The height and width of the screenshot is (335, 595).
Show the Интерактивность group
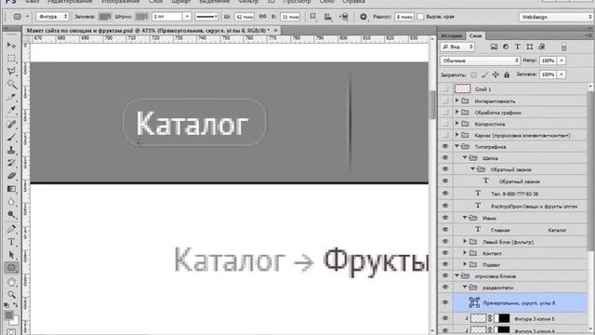pos(445,101)
